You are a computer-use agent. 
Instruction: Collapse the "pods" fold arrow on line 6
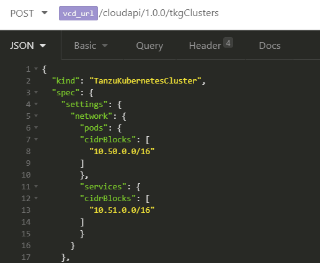(x=36, y=127)
